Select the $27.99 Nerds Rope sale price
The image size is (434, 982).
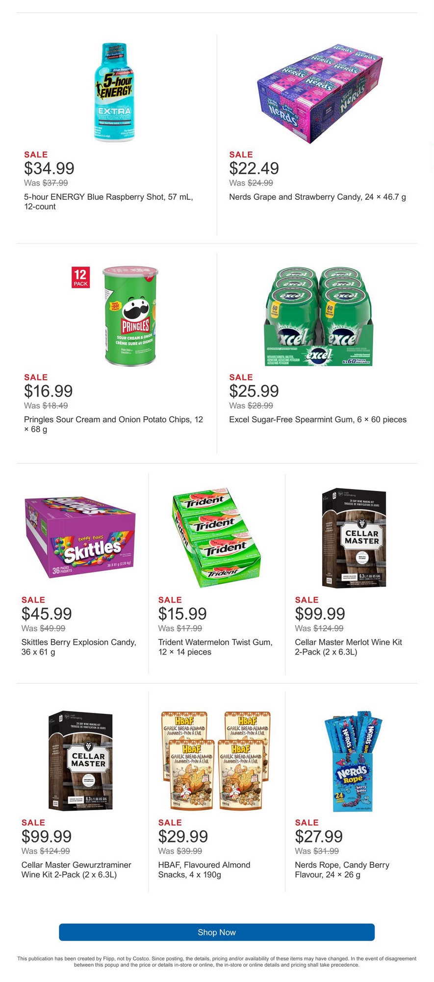(319, 836)
